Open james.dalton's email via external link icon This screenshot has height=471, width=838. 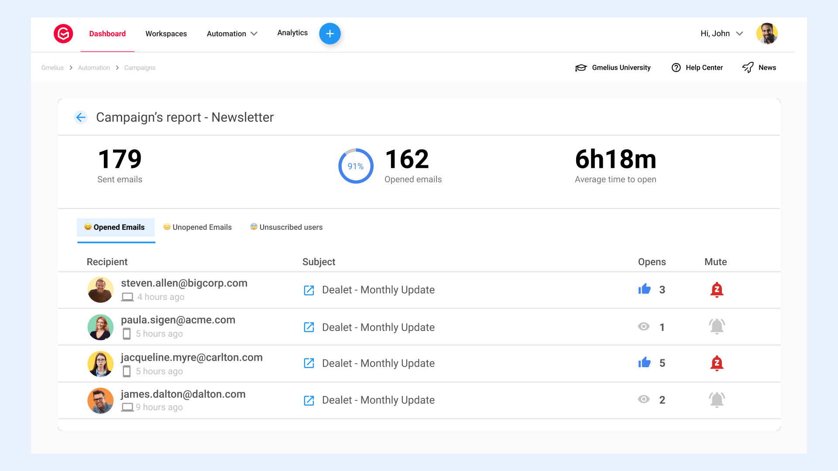309,400
